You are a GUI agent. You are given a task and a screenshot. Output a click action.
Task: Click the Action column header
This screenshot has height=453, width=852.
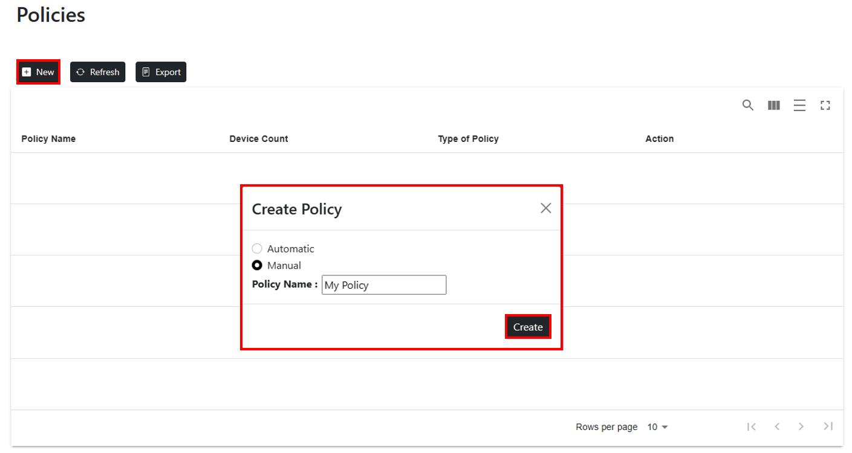click(660, 139)
